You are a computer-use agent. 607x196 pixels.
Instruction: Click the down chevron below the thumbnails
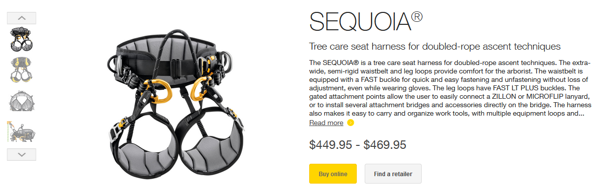click(21, 154)
